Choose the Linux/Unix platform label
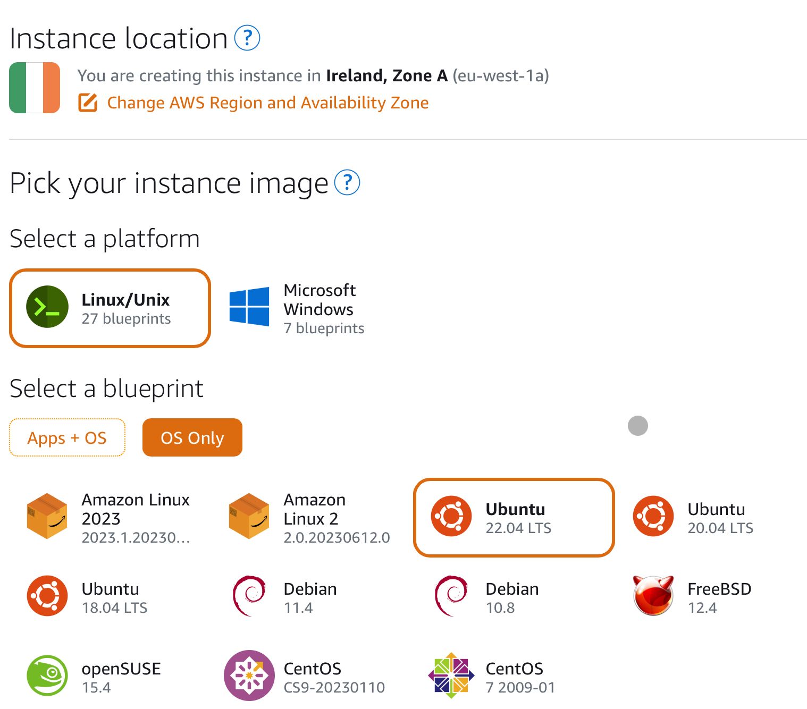The image size is (807, 709). pos(125,300)
